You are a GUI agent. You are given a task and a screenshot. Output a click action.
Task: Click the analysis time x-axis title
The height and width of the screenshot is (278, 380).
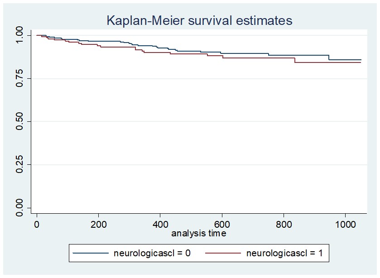tap(199, 234)
